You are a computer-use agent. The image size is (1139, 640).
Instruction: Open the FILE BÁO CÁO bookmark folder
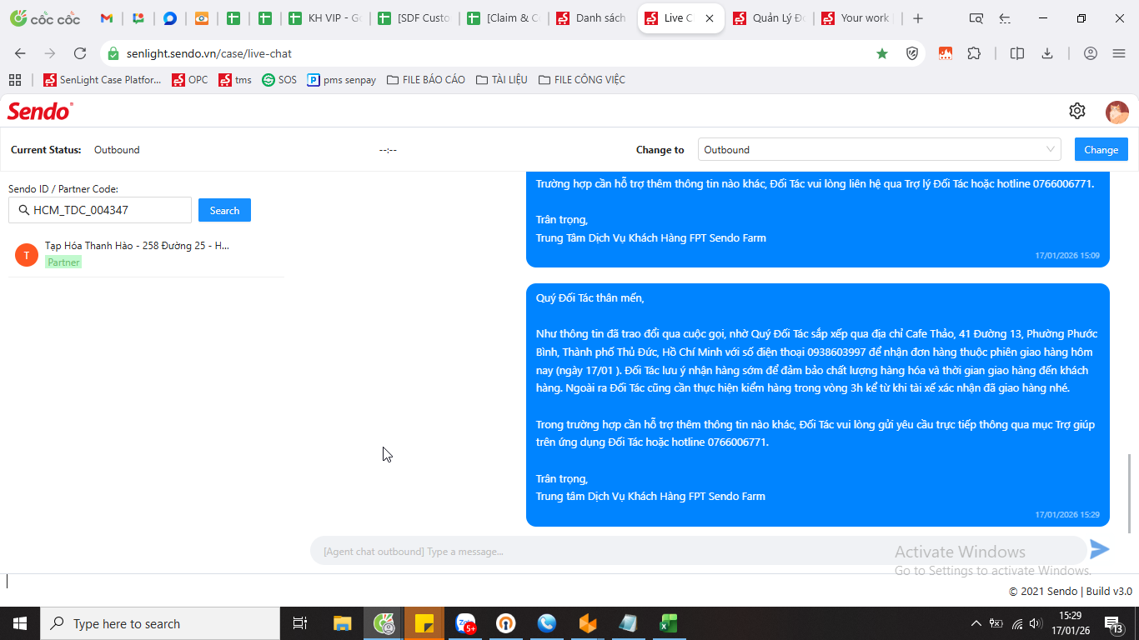(x=426, y=80)
